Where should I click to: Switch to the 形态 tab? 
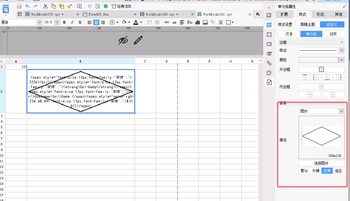coord(320,14)
